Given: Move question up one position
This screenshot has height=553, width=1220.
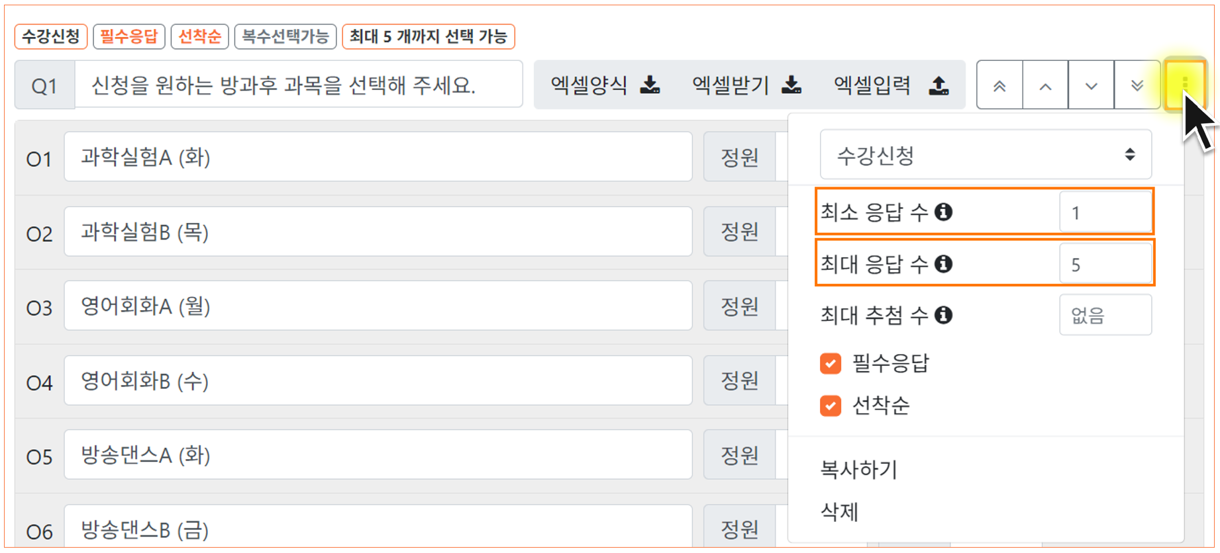Looking at the screenshot, I should click(x=1045, y=85).
